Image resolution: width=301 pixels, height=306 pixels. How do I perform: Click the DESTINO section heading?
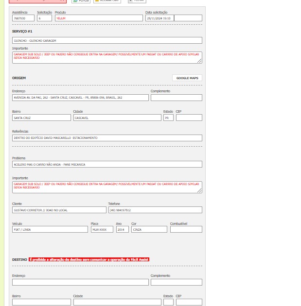(19, 260)
